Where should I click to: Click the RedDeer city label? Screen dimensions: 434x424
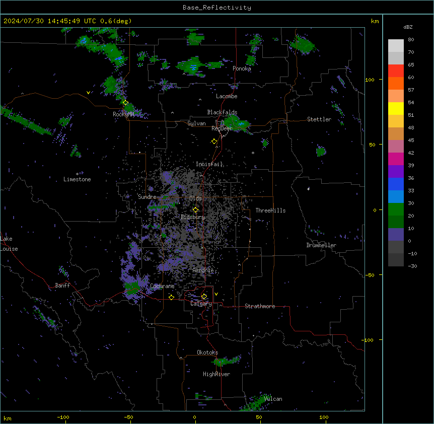(222, 128)
